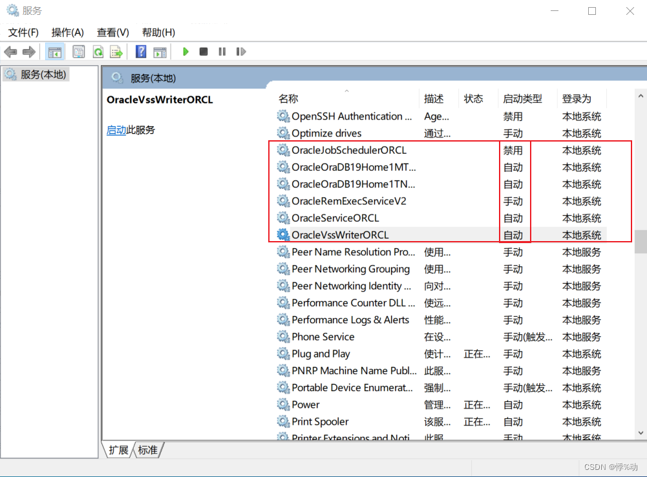
Task: Open the Properties toolbar icon
Action: (78, 52)
